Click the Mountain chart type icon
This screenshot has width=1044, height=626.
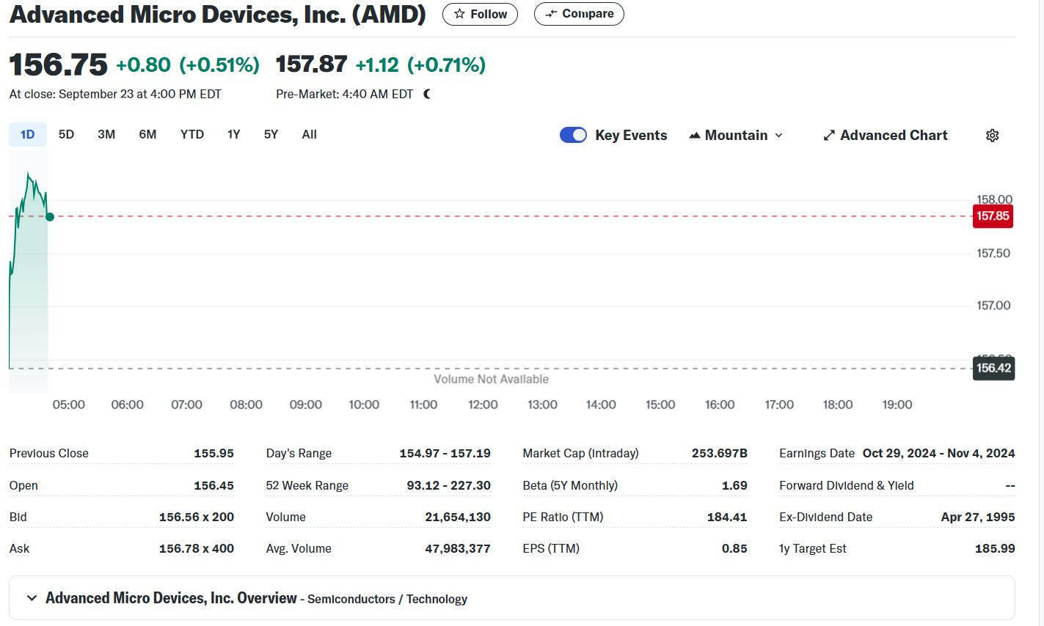pyautogui.click(x=694, y=136)
